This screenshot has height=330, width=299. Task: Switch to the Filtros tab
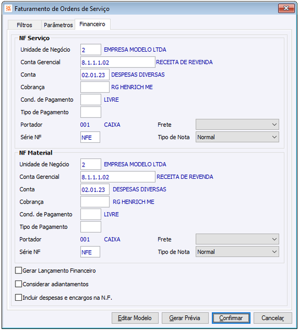tap(24, 25)
